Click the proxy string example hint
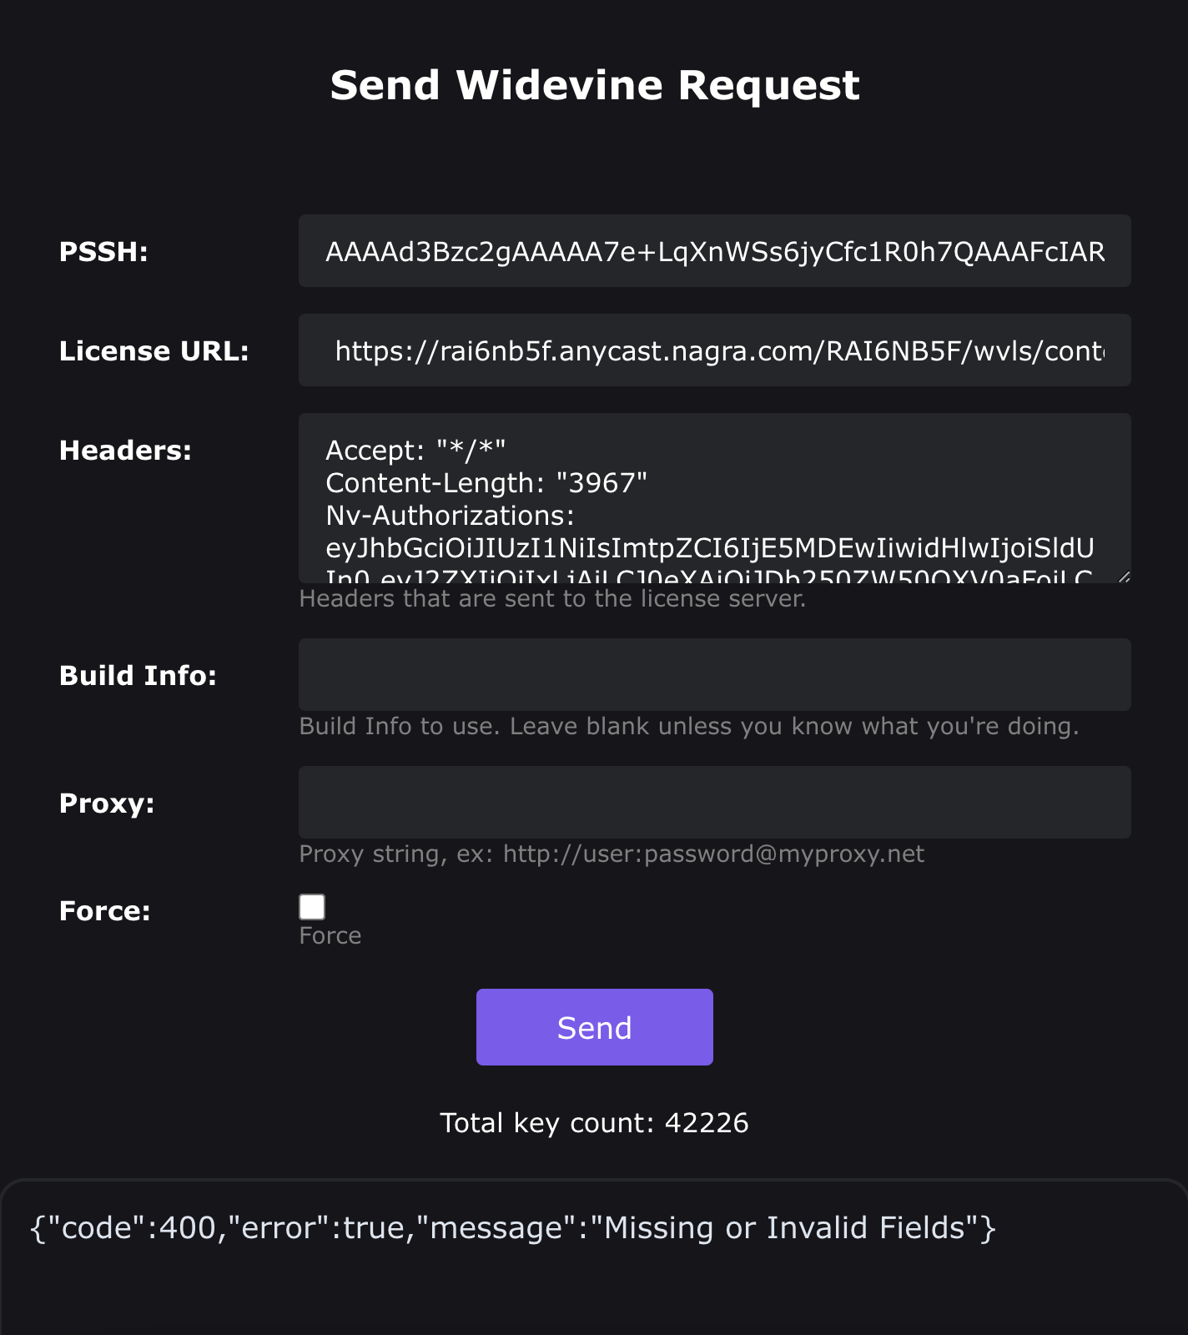 point(612,854)
